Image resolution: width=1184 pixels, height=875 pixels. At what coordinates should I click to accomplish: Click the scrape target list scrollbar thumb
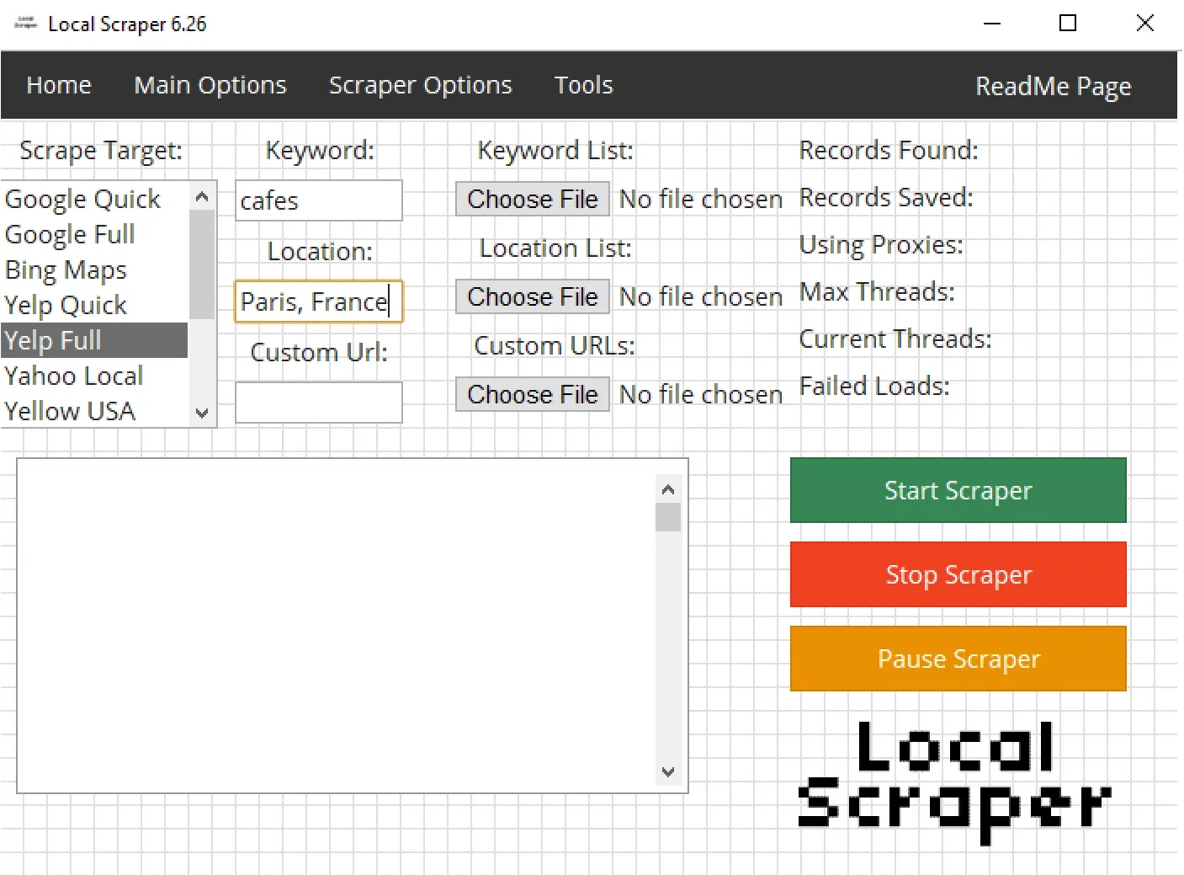pos(202,264)
